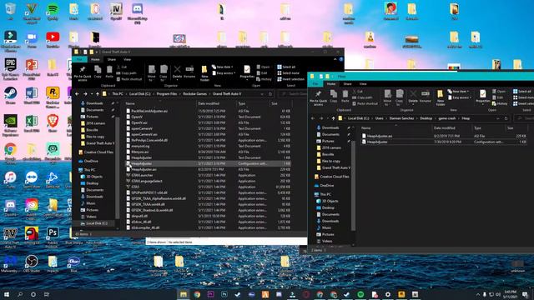The image size is (534, 300).
Task: Select the Spotify desktop icon
Action: tap(53, 12)
